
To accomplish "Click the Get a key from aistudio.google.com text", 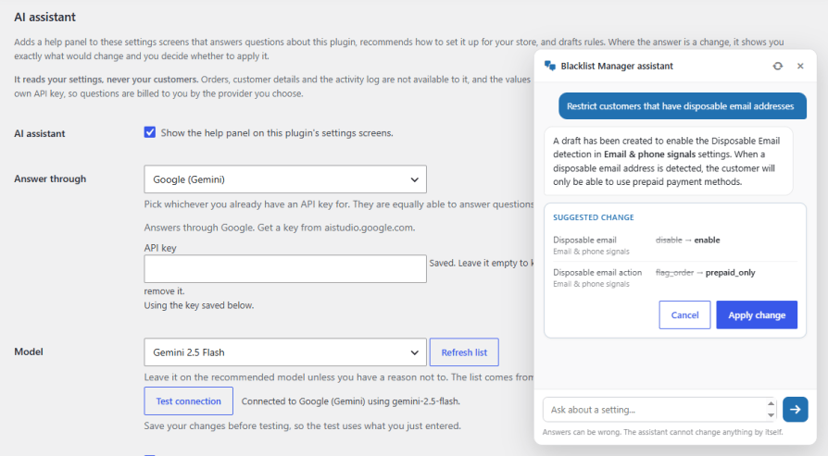I will coord(336,228).
